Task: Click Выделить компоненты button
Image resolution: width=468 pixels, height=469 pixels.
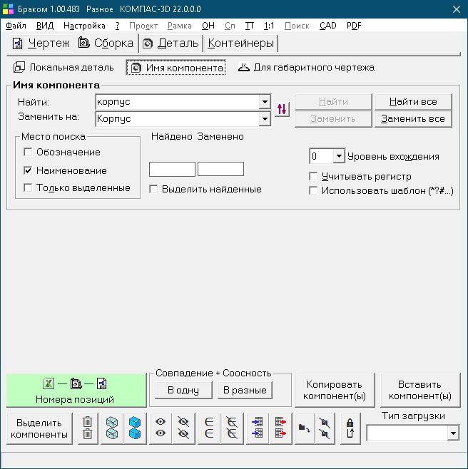Action: [39, 428]
